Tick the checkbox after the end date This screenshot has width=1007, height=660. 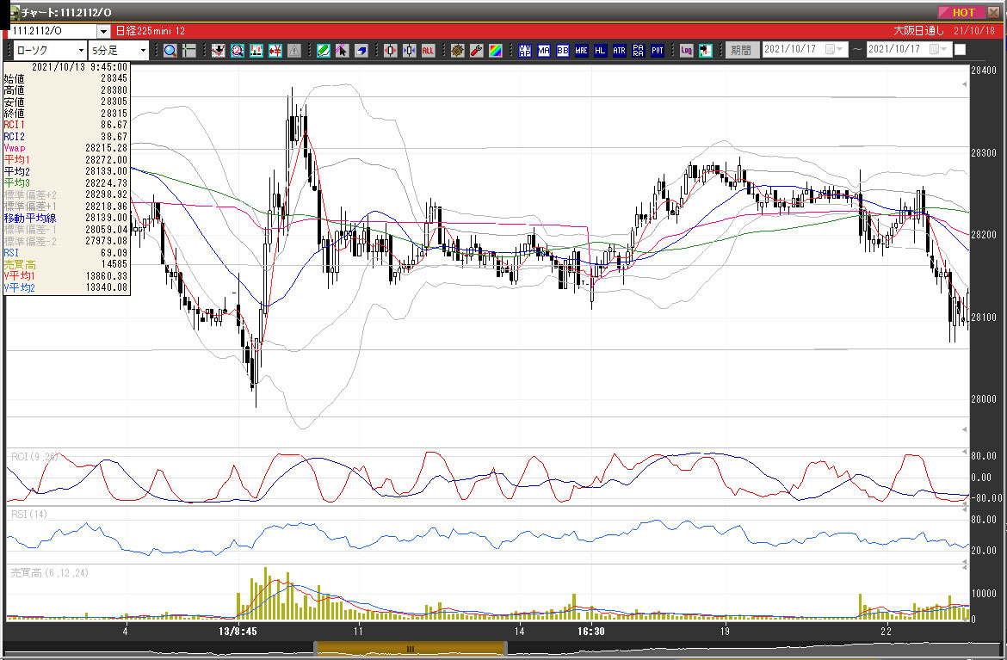click(961, 49)
